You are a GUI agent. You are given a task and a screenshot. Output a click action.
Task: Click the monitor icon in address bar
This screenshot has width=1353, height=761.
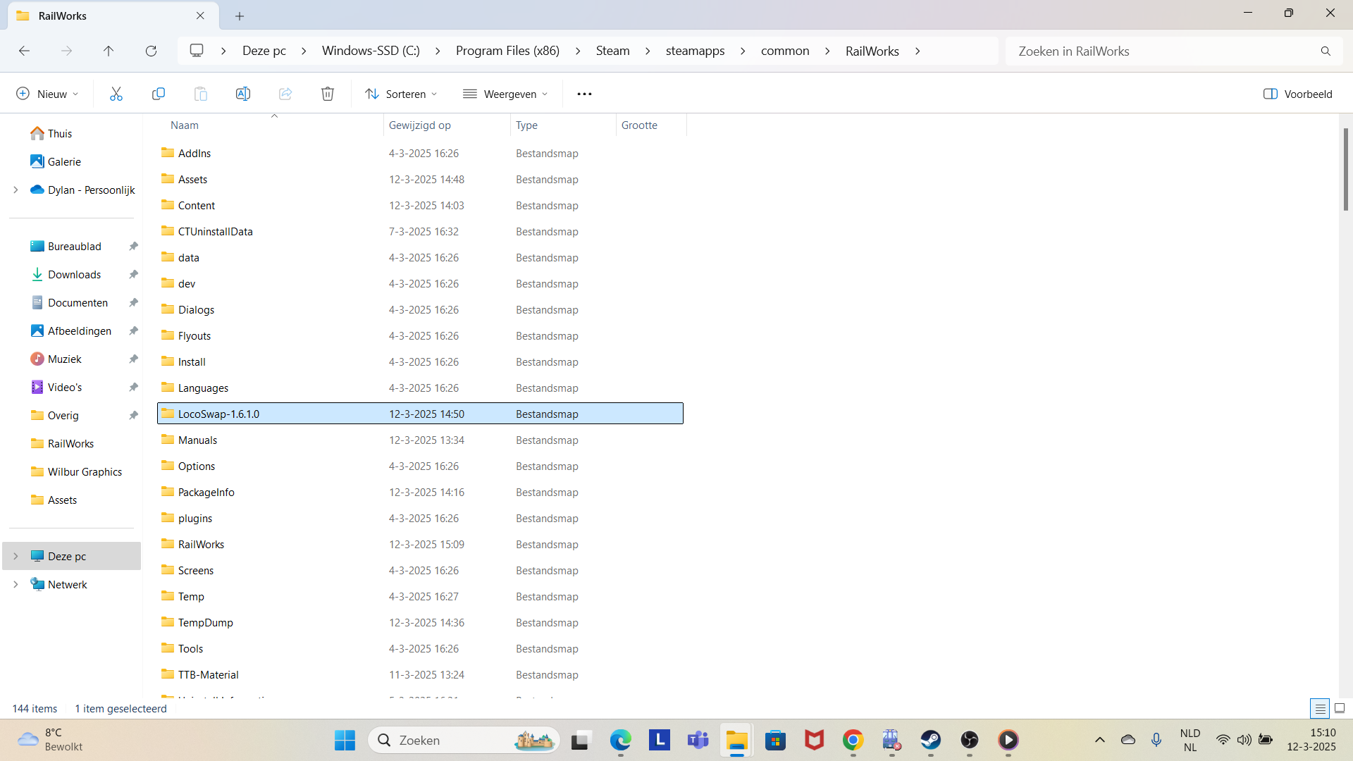point(197,50)
